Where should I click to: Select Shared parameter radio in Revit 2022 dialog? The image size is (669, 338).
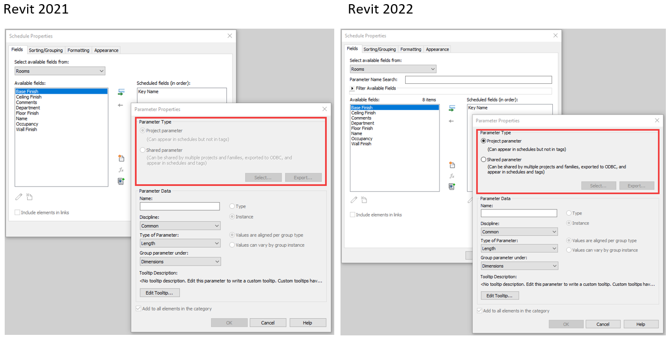(x=483, y=160)
